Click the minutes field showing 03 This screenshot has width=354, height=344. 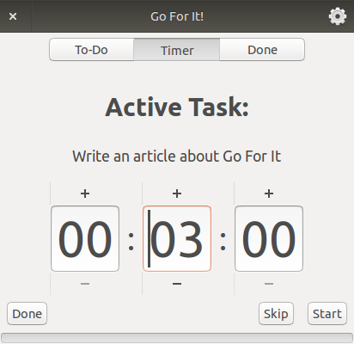point(177,238)
